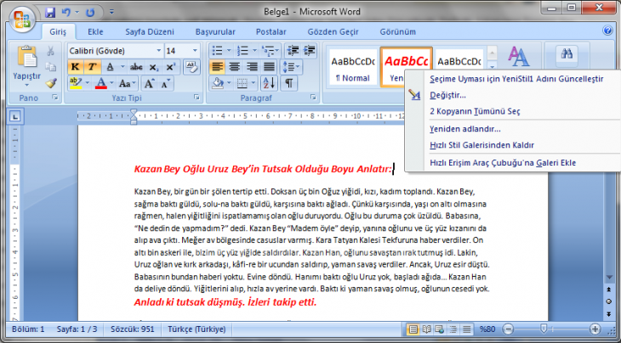Open the round Office button menu
This screenshot has width=621, height=343.
(22, 20)
